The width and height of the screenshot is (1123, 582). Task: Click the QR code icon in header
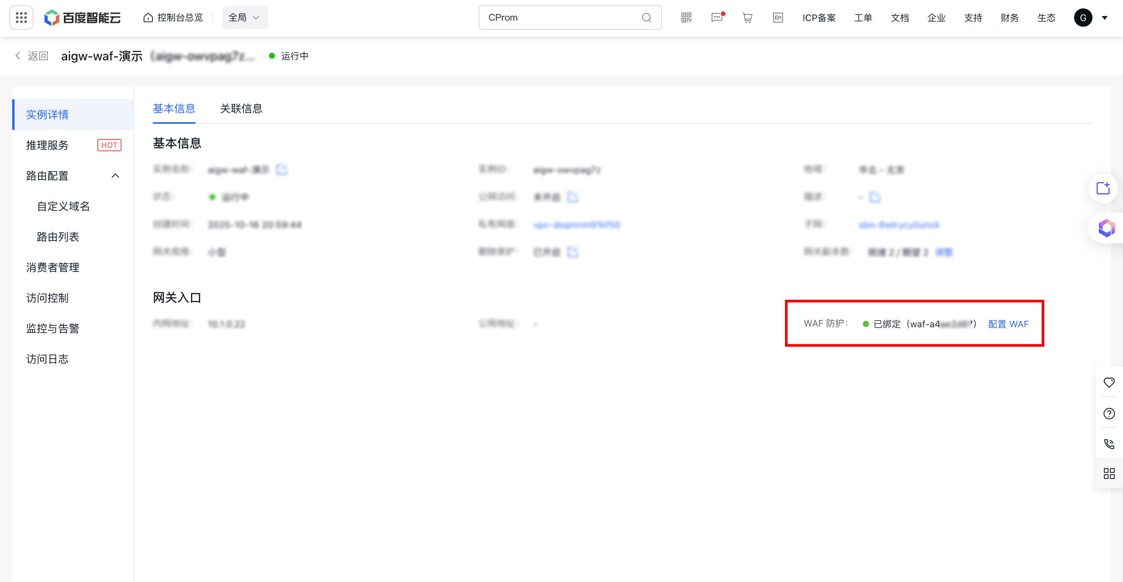click(686, 18)
